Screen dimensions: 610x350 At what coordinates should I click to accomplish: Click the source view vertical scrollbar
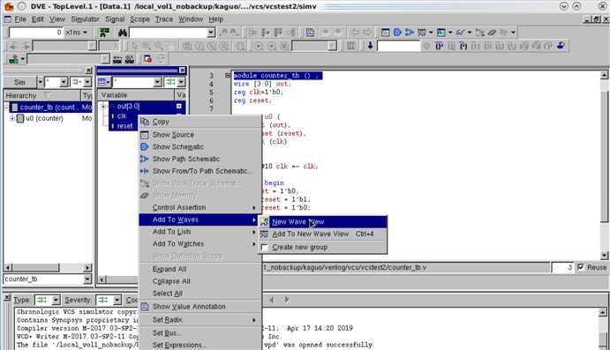coord(604,165)
